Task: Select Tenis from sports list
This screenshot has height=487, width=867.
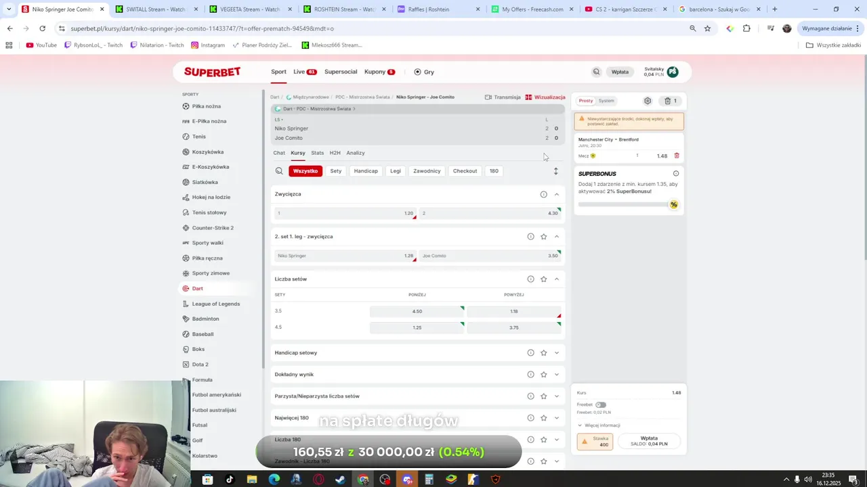Action: 198,137
